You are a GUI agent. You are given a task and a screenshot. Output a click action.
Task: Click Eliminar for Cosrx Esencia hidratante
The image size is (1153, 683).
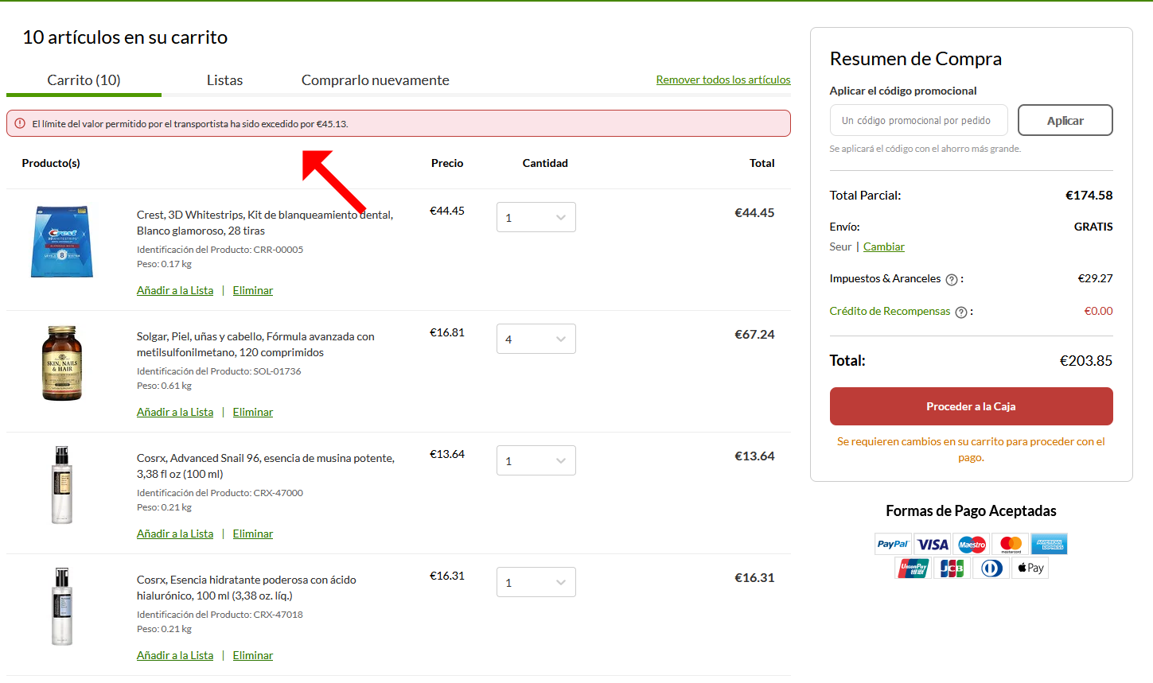[253, 655]
